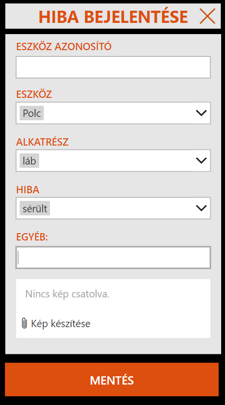This screenshot has height=405, width=225.
Task: Click the MENTÉS save button
Action: 112,379
